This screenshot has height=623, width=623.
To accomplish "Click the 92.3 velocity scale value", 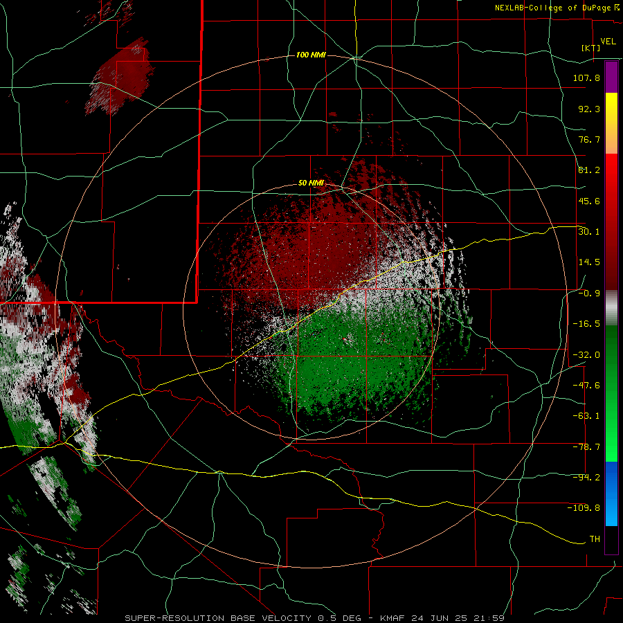I will [589, 109].
